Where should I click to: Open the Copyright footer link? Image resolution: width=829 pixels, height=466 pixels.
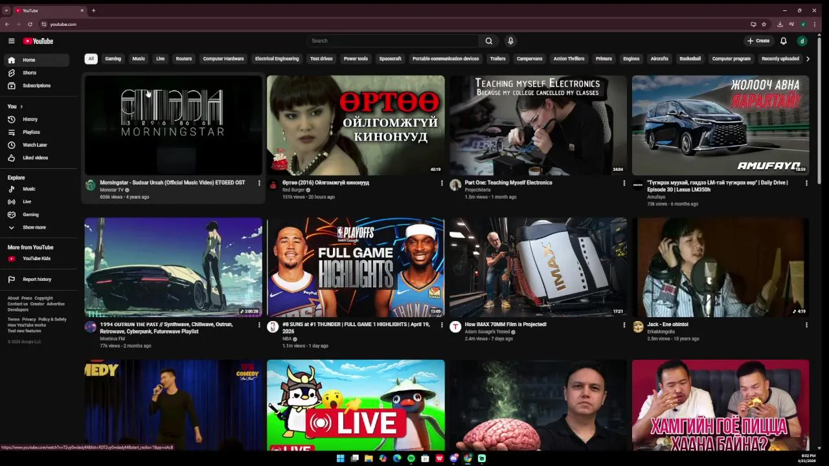click(43, 298)
